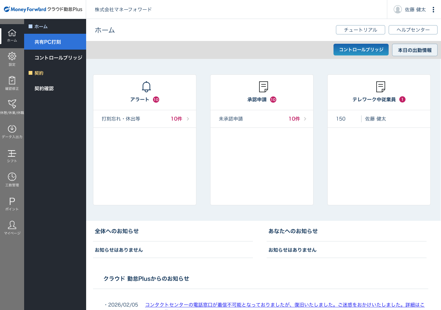Select the マイページ icon
Image resolution: width=441 pixels, height=310 pixels.
click(12, 227)
